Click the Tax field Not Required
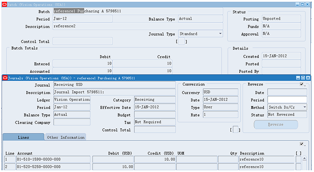 point(155,122)
